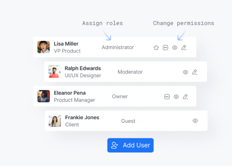Toggle visibility eye for Ralph Edwards
This screenshot has height=166, width=232.
tap(185, 72)
